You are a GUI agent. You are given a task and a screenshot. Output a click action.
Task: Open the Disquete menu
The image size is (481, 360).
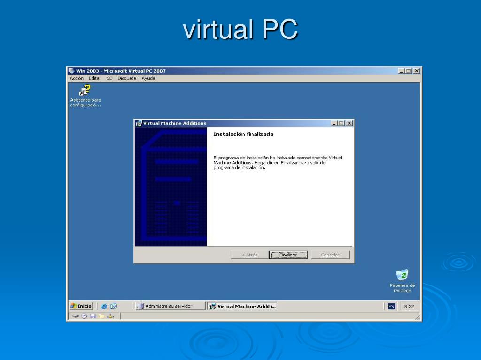pos(127,78)
